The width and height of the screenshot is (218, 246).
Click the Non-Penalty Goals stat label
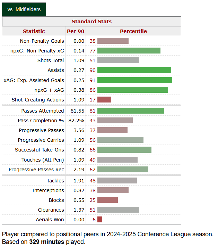click(x=42, y=41)
